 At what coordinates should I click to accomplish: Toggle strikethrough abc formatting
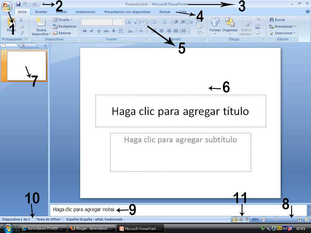[106, 31]
